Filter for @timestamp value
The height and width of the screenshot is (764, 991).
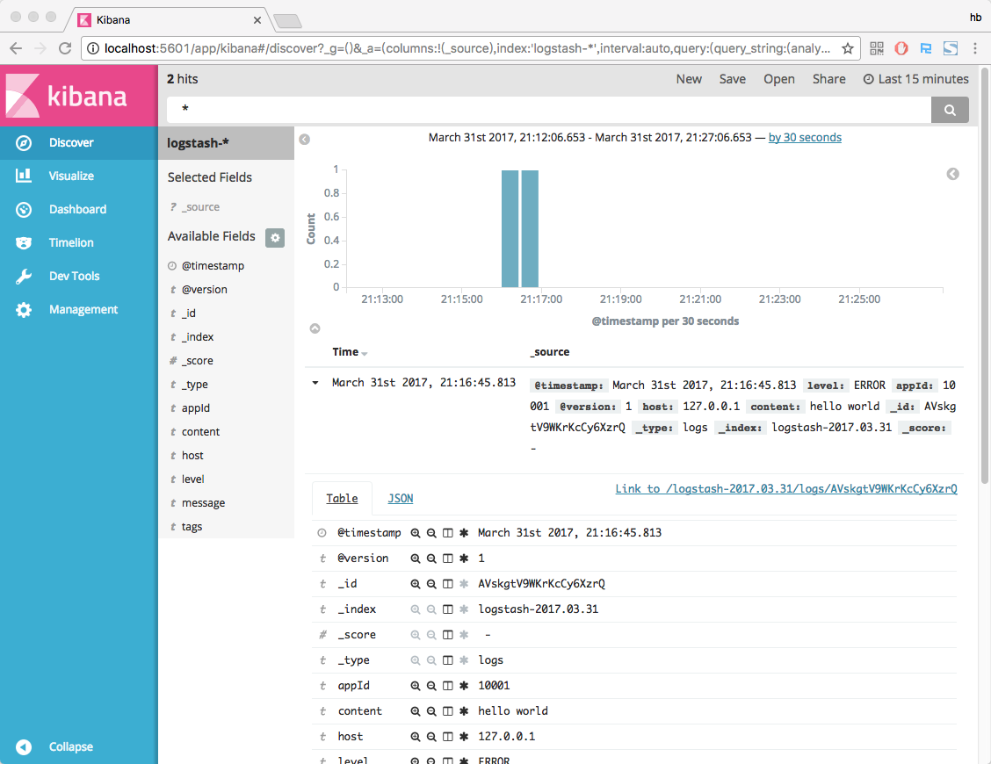[x=416, y=533]
